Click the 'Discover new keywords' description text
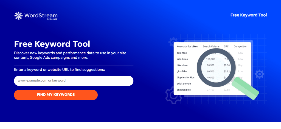 point(71,55)
